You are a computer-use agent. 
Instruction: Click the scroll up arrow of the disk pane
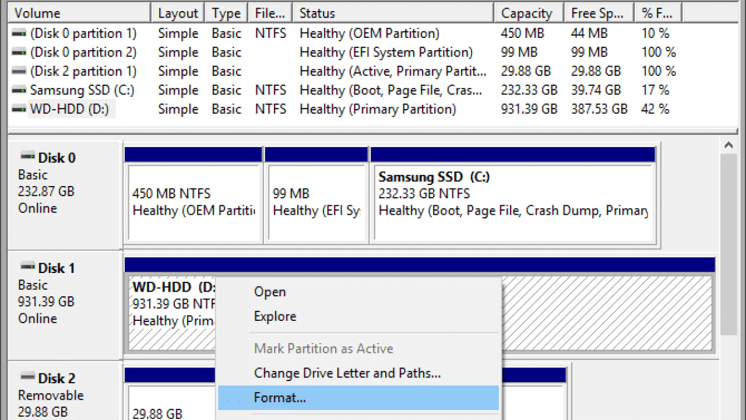point(729,146)
